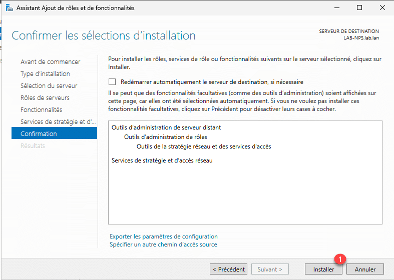Select the Rôles de serveurs step
This screenshot has width=394, height=280.
(x=45, y=98)
